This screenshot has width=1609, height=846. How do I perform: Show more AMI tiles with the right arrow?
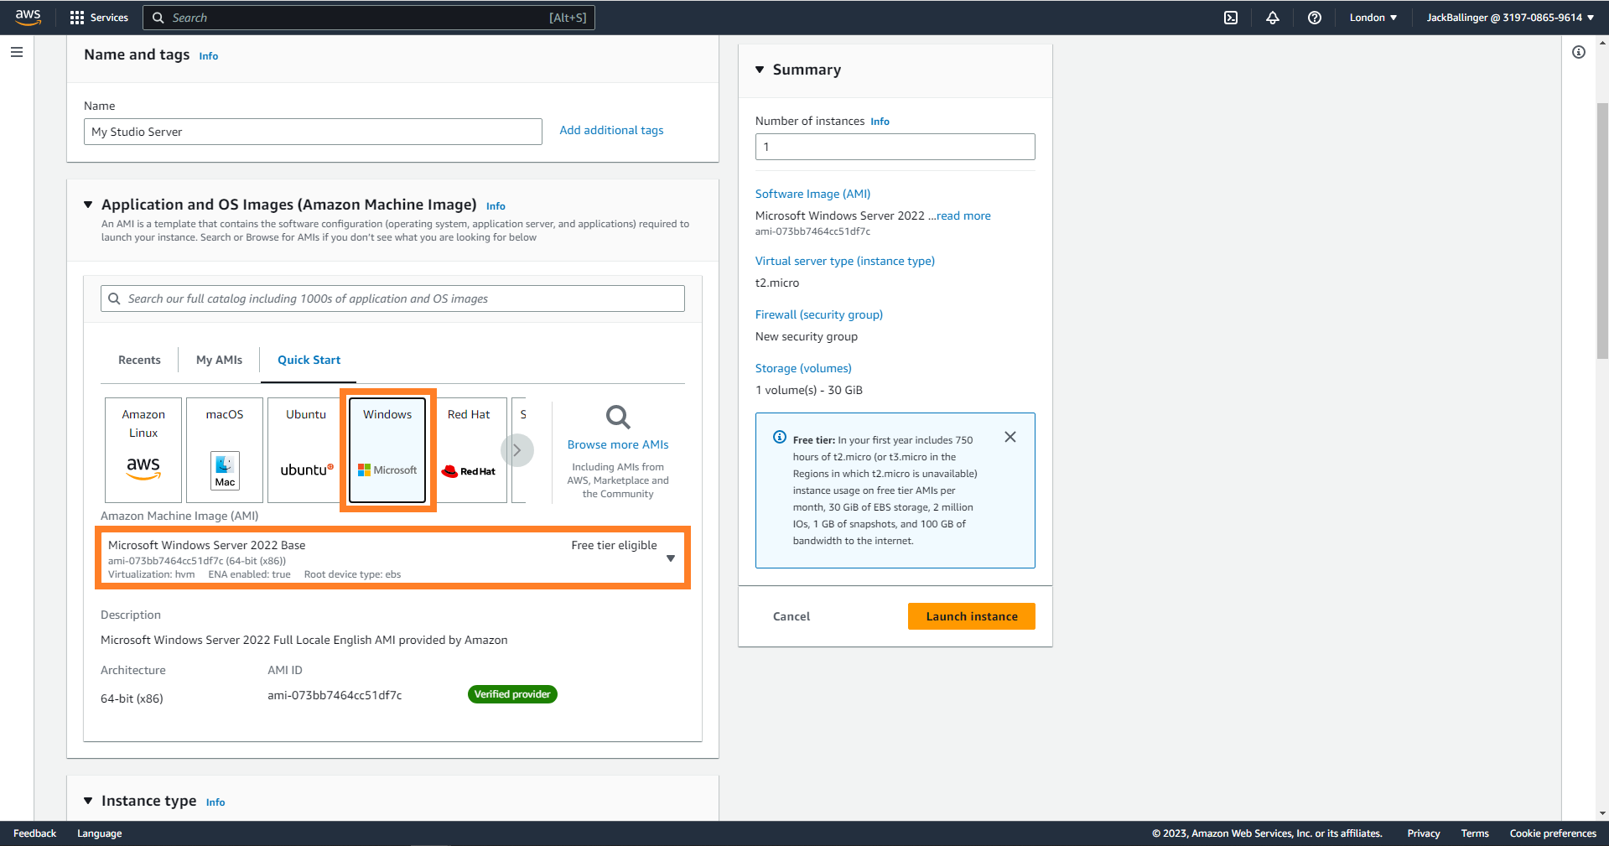[517, 450]
